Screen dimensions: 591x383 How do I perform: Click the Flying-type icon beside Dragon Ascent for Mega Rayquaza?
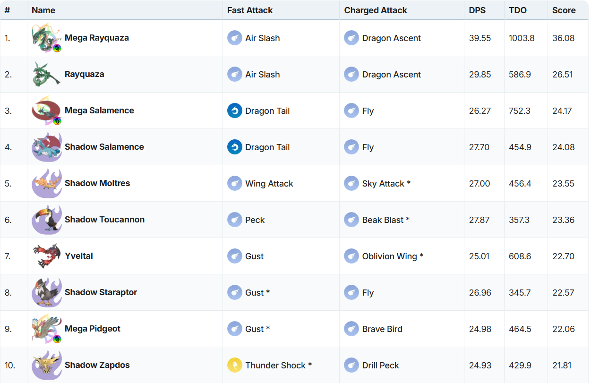pos(351,38)
